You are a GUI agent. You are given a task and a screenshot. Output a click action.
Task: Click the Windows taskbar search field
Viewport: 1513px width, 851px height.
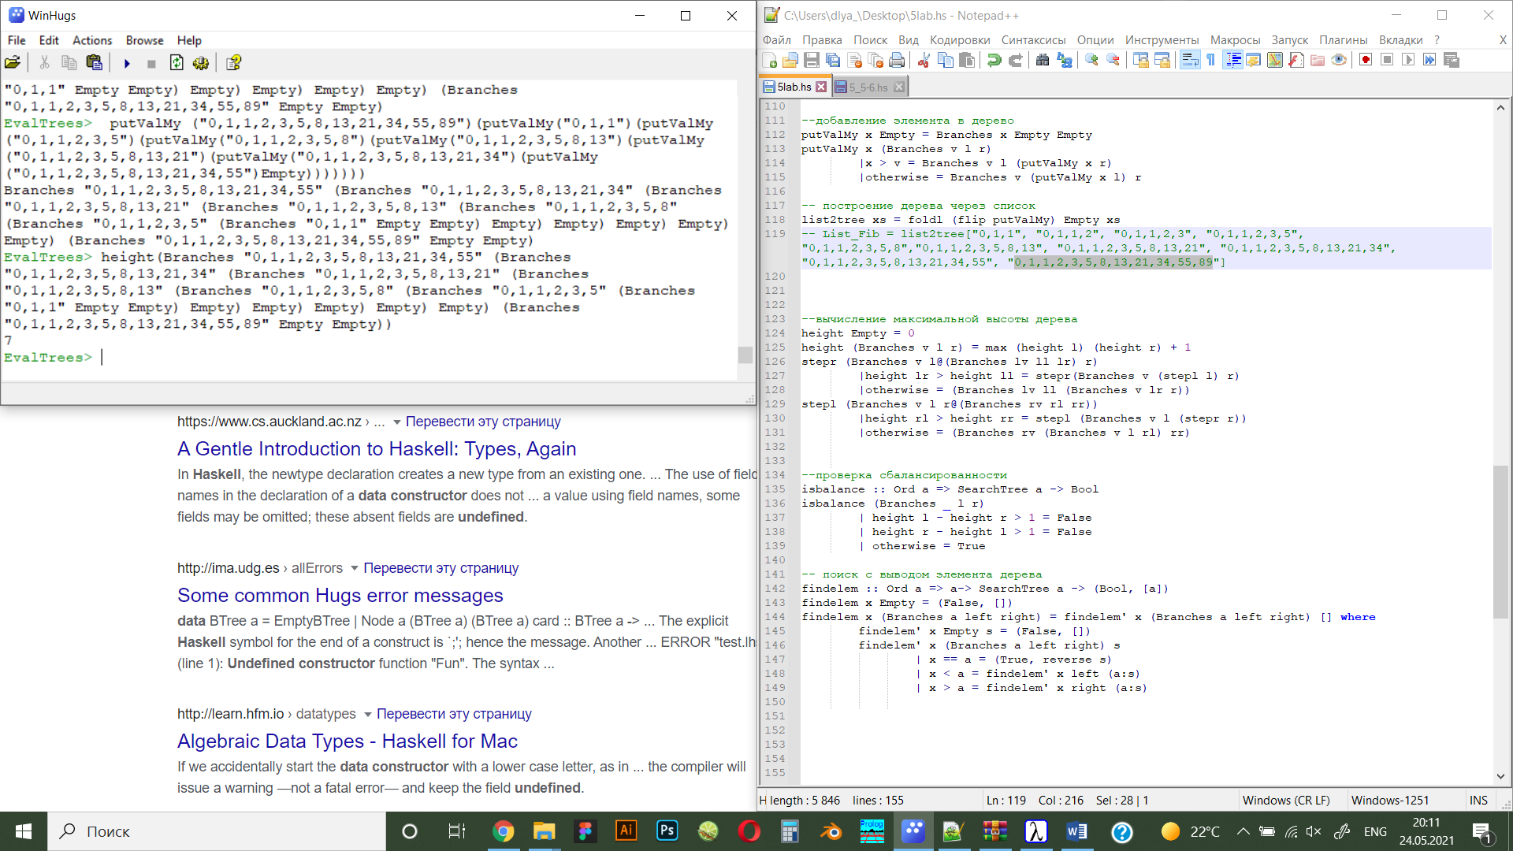click(217, 831)
